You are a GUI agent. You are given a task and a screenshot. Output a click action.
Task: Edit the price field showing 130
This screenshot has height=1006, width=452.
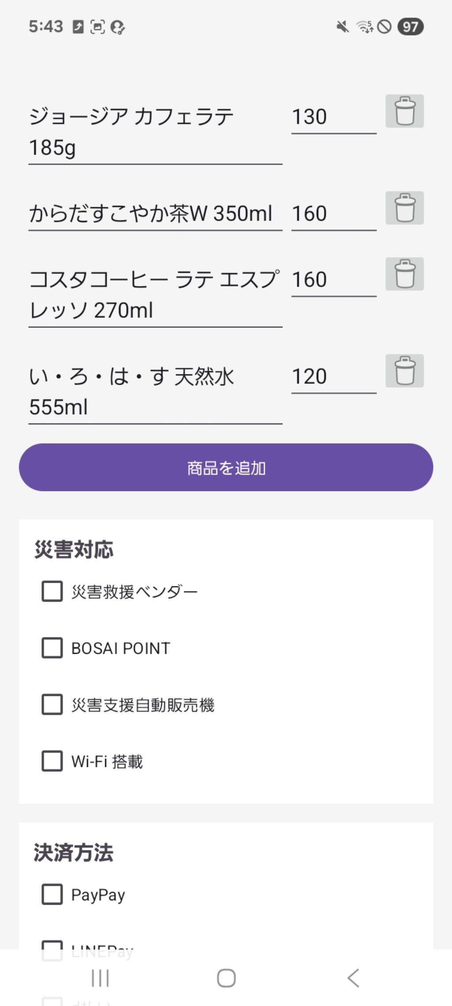click(x=334, y=117)
